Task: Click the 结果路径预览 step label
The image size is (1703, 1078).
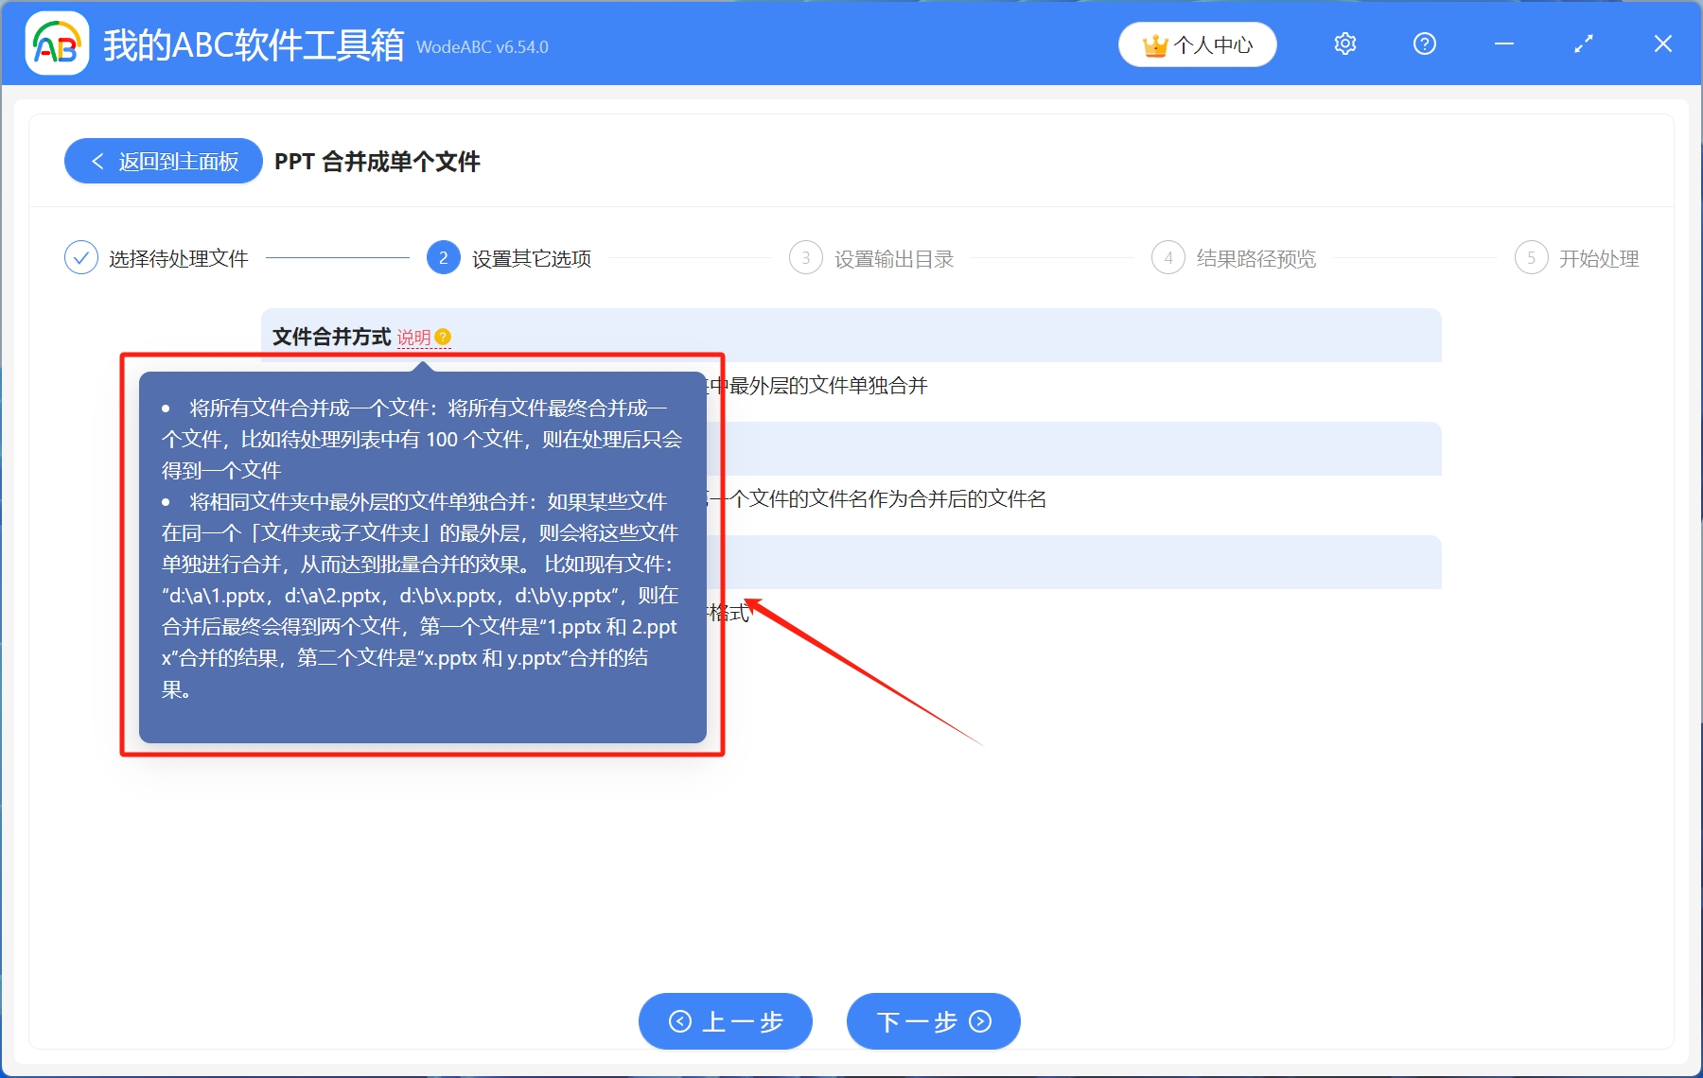Action: coord(1256,257)
